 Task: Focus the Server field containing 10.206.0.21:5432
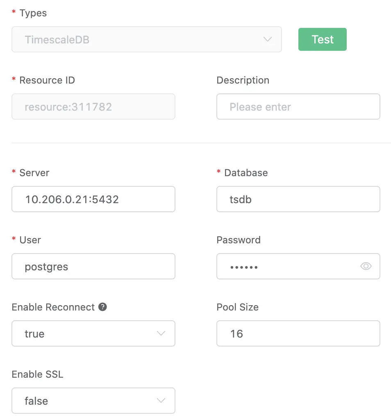click(x=93, y=199)
